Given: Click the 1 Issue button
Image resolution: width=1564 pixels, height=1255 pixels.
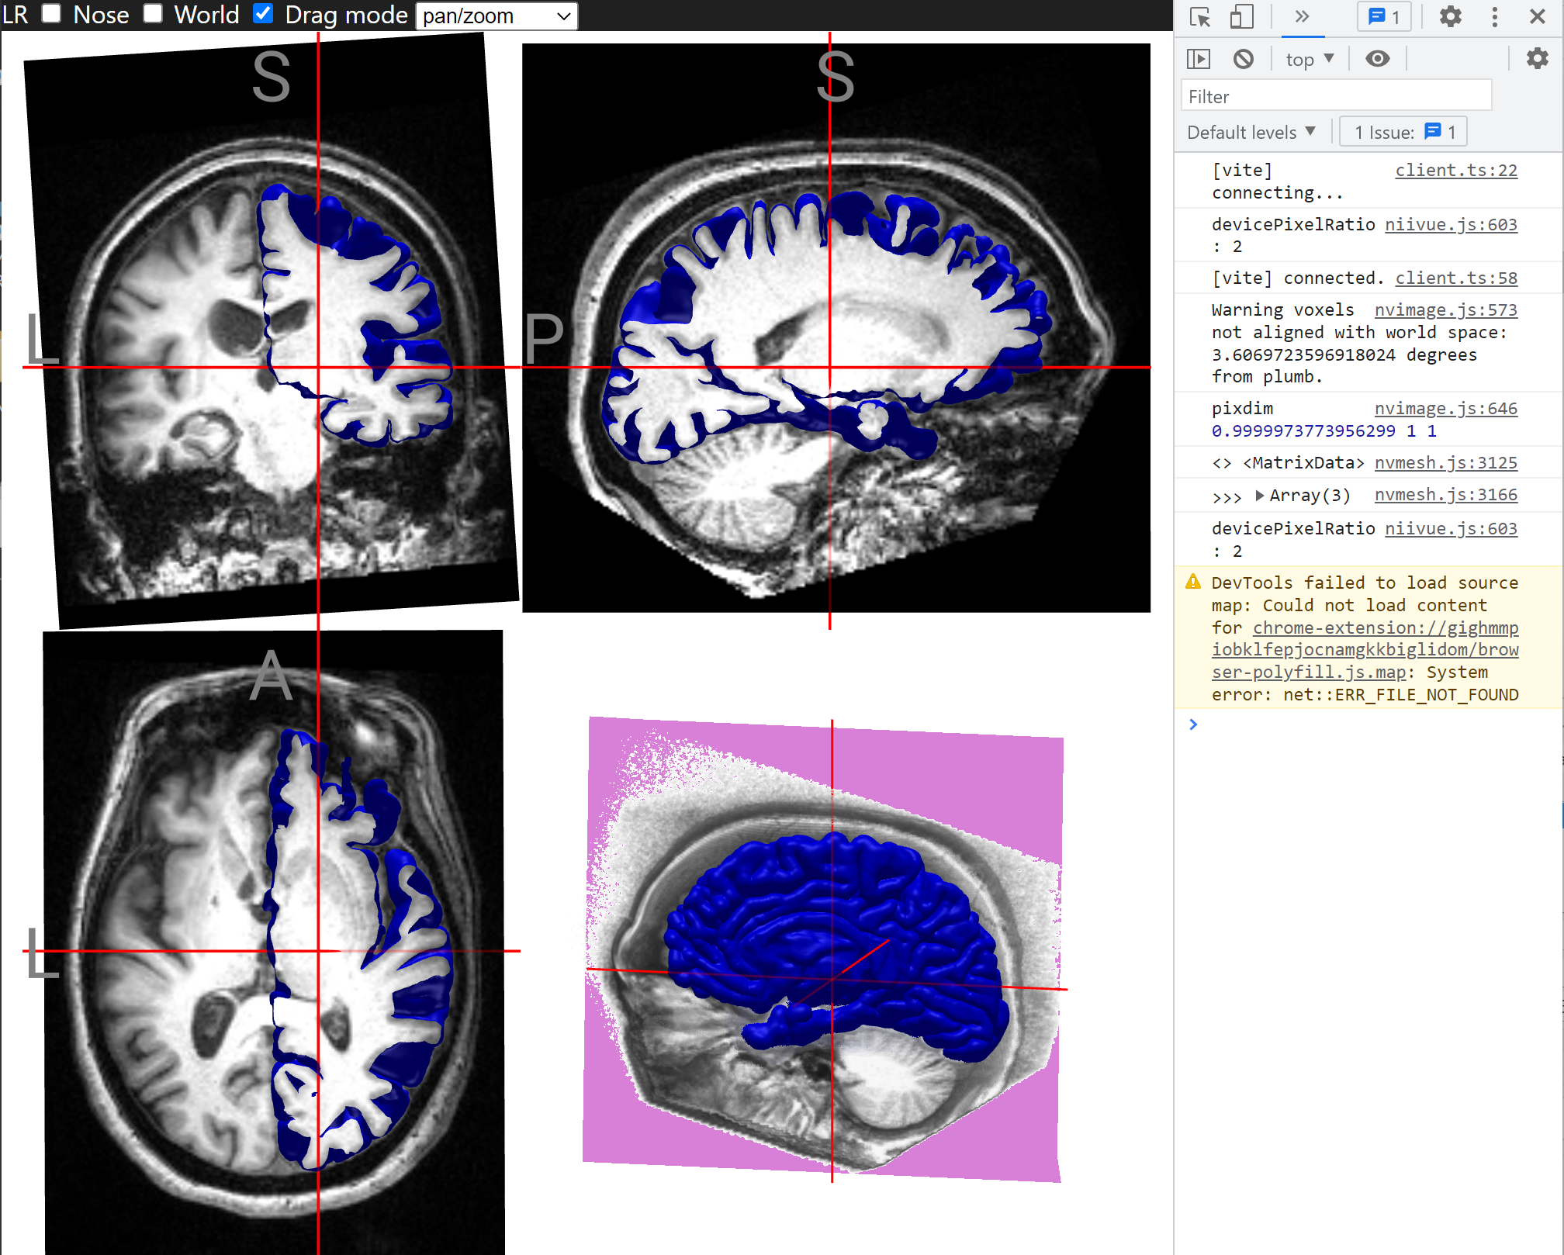Looking at the screenshot, I should point(1403,133).
